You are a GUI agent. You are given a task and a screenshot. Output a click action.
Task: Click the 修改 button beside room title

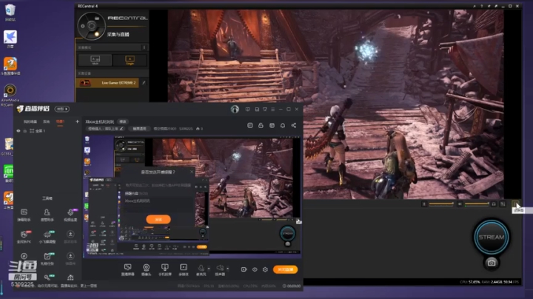tap(122, 121)
